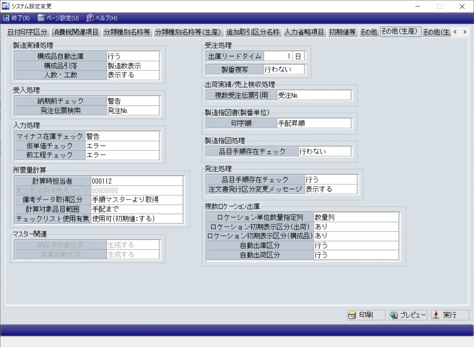The height and width of the screenshot is (347, 474).
Task: Switch to 日付印字区分 tab
Action: coord(27,32)
